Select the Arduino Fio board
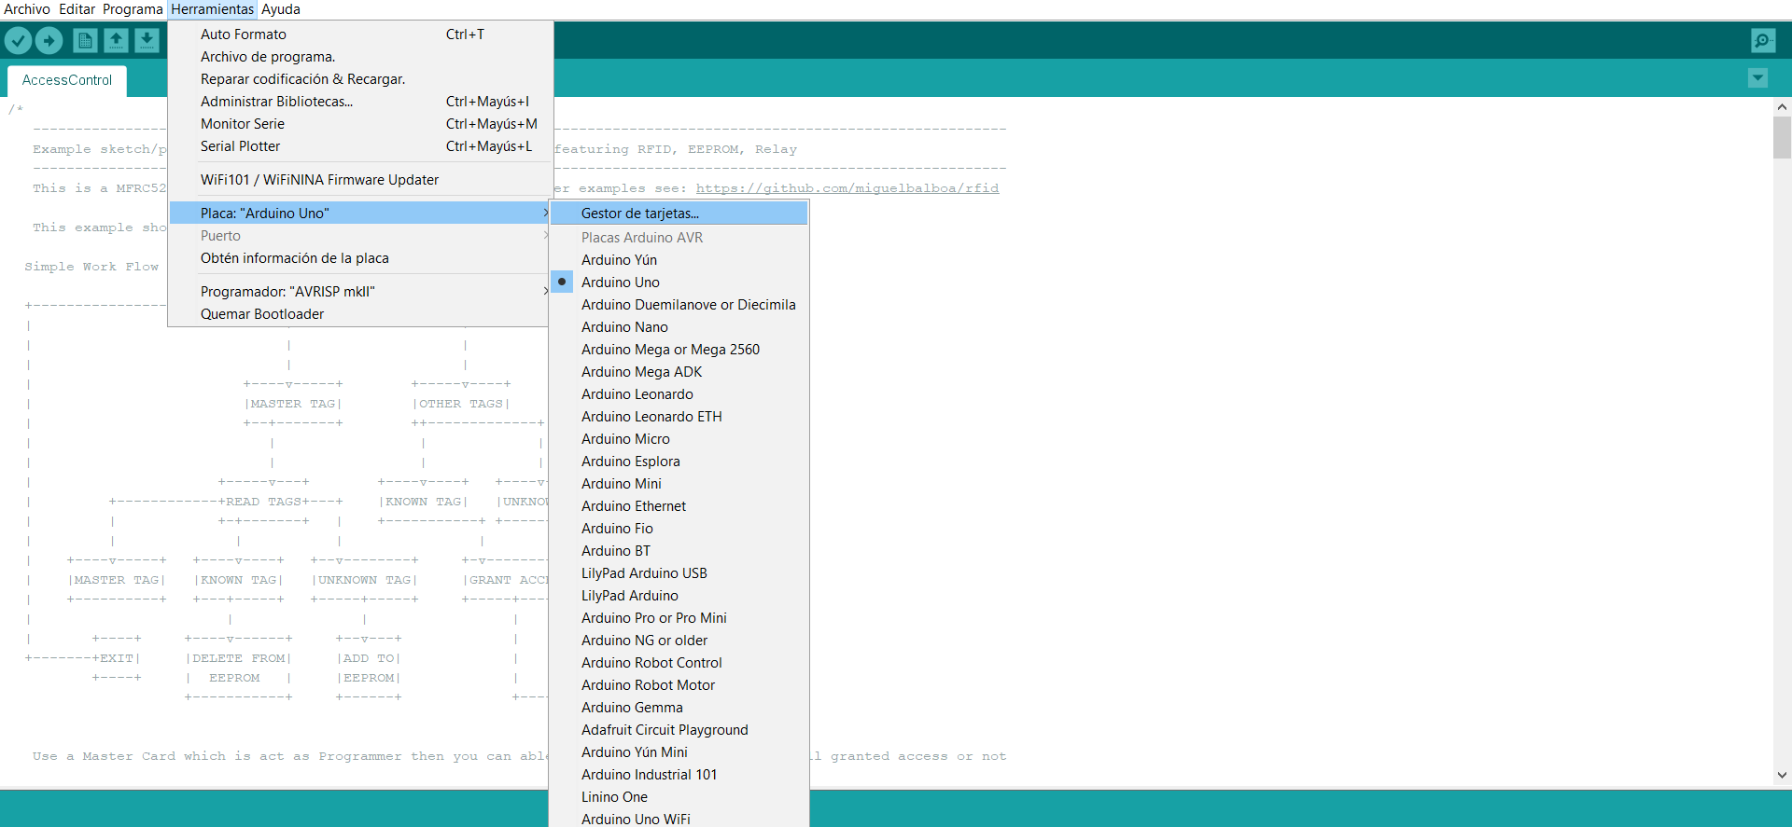This screenshot has height=827, width=1792. click(x=679, y=529)
